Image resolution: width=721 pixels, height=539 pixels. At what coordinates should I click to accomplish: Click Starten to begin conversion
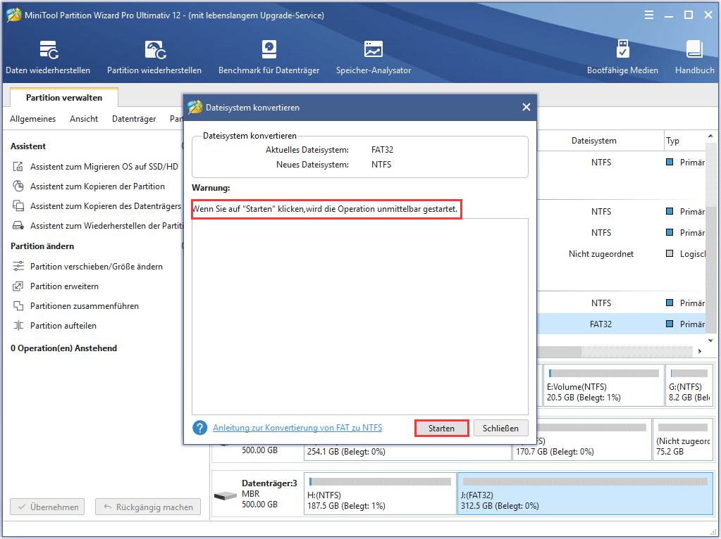coord(441,429)
